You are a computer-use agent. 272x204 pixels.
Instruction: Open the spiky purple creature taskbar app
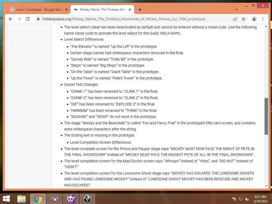(x=71, y=199)
